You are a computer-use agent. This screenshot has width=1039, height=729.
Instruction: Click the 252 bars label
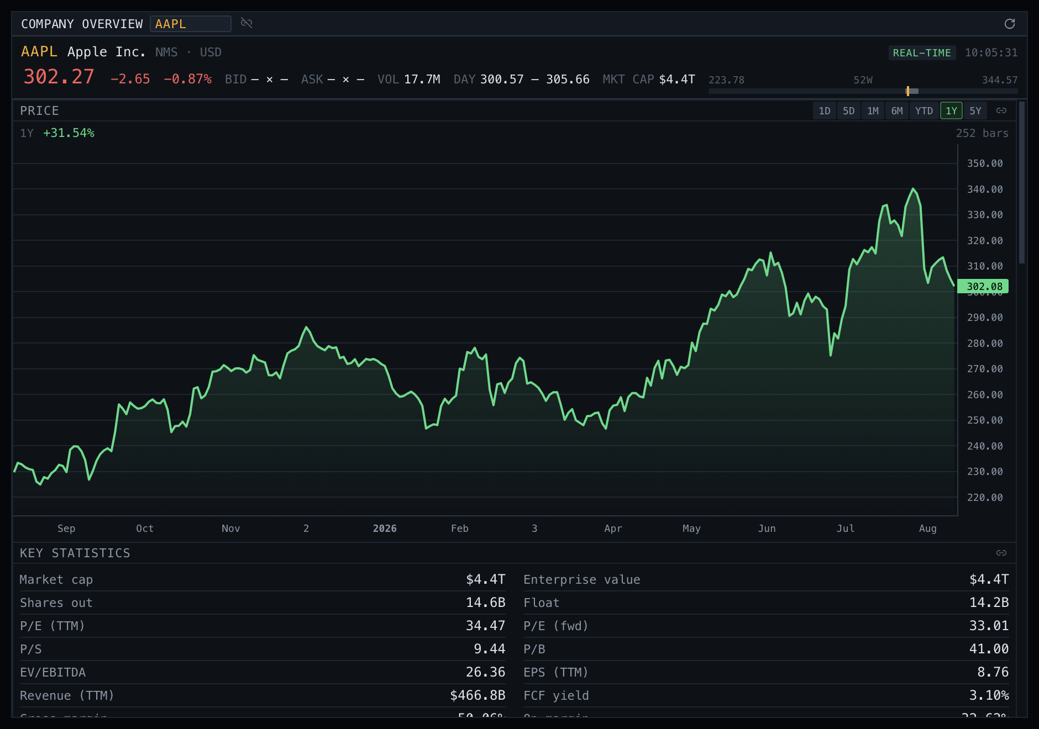[982, 133]
